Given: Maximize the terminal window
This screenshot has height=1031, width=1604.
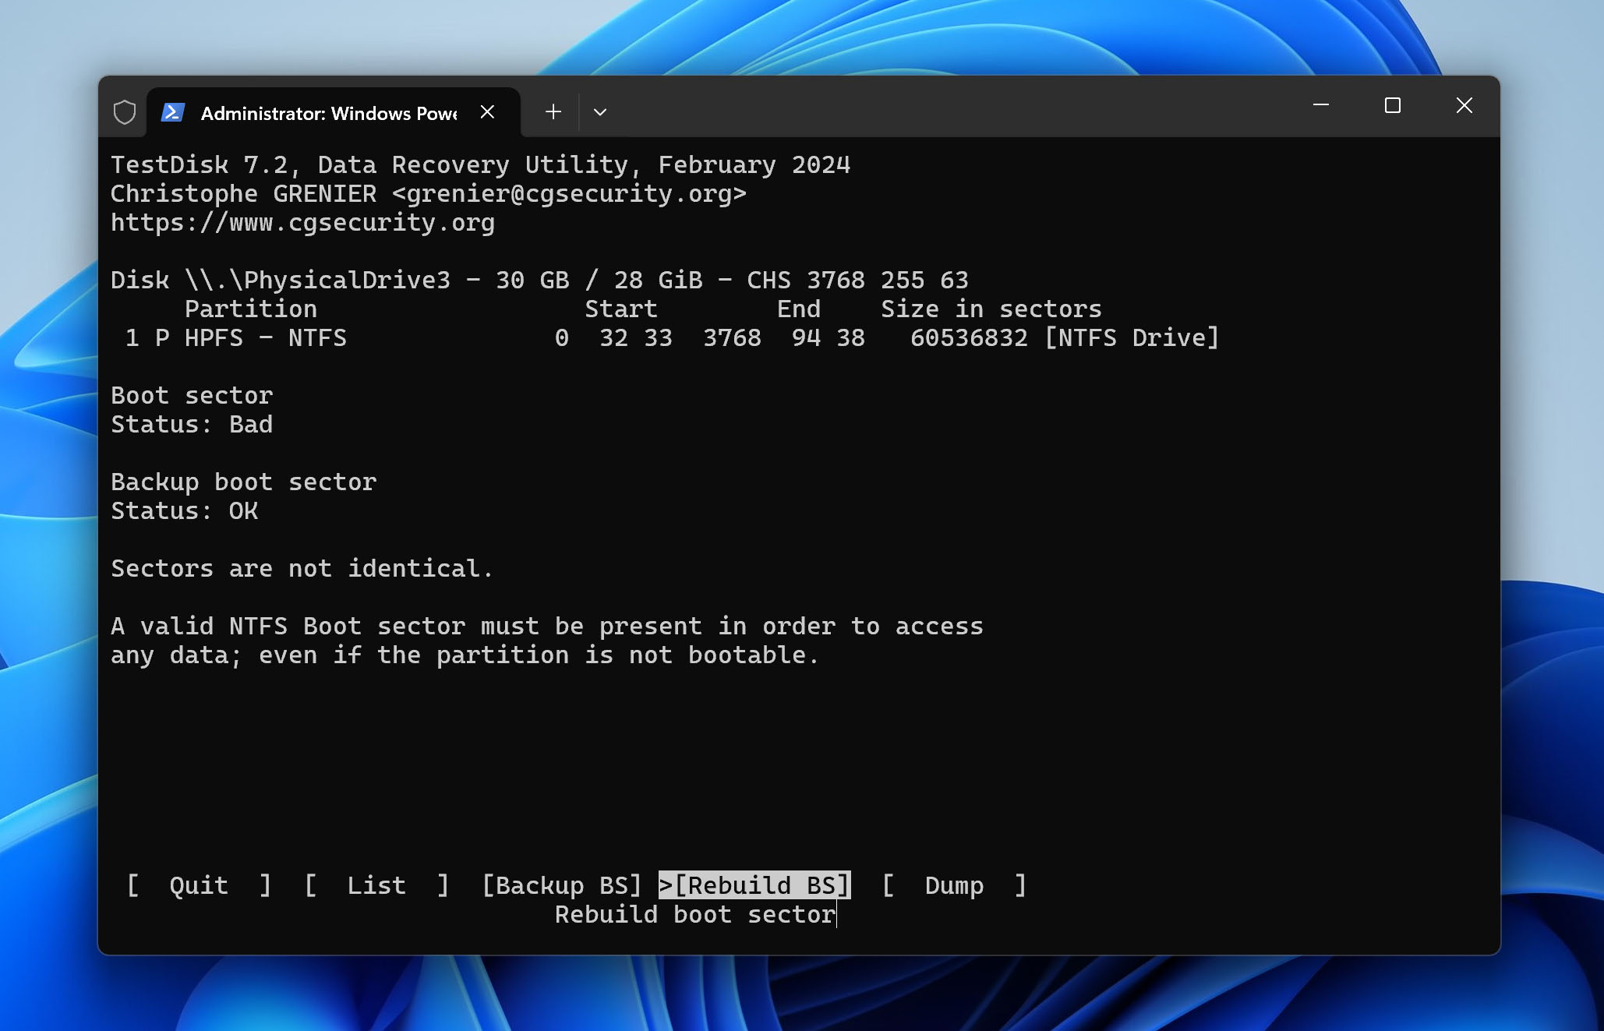Looking at the screenshot, I should (x=1393, y=105).
